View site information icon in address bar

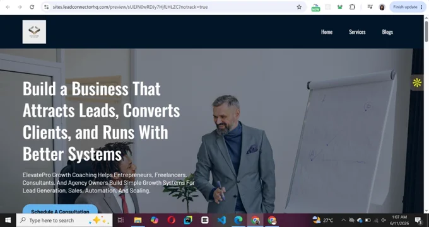pos(47,7)
